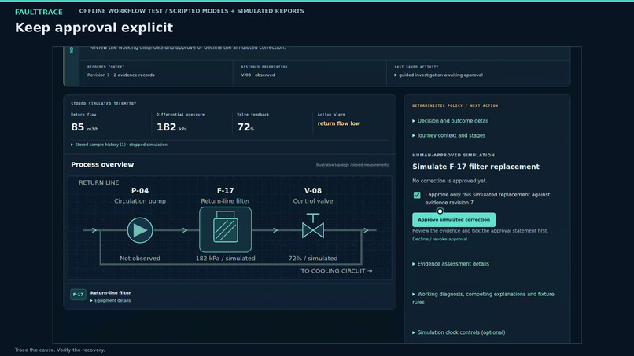Select the 85 m3/h return flow value
Viewport: 634px width, 356px height.
84,127
